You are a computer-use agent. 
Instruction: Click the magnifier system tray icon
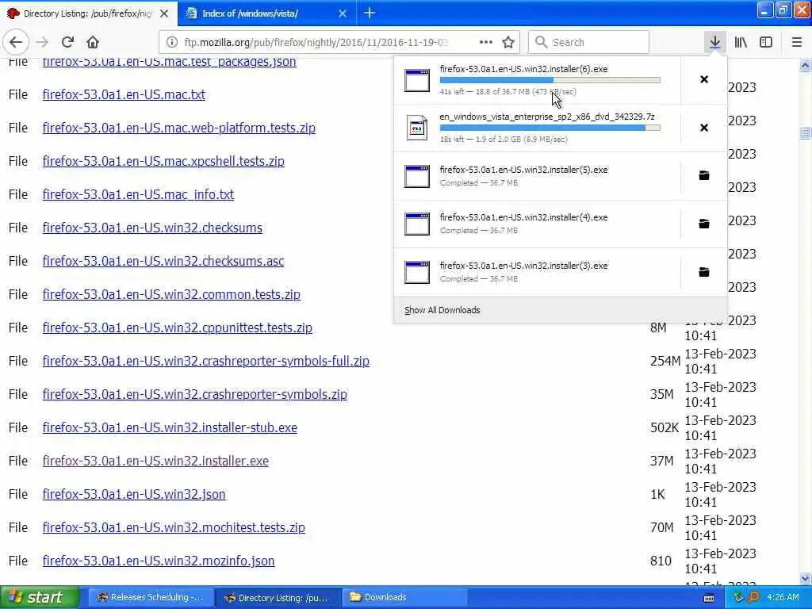pos(753,597)
